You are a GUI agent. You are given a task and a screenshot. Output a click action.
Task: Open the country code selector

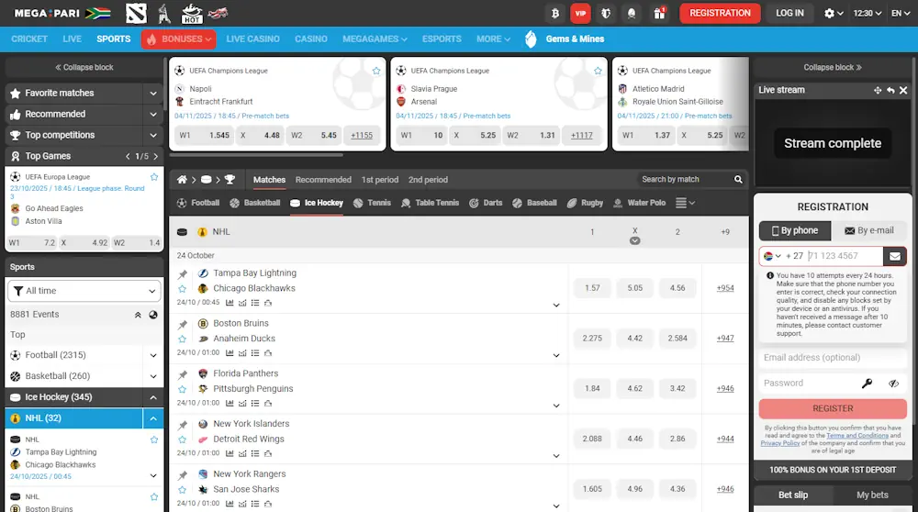[772, 256]
